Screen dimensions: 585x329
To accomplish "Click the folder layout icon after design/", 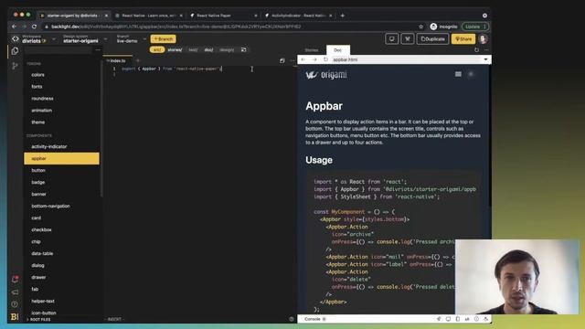I will click(244, 49).
